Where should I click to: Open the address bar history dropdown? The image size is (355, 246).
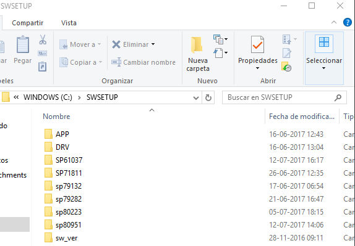coord(196,98)
